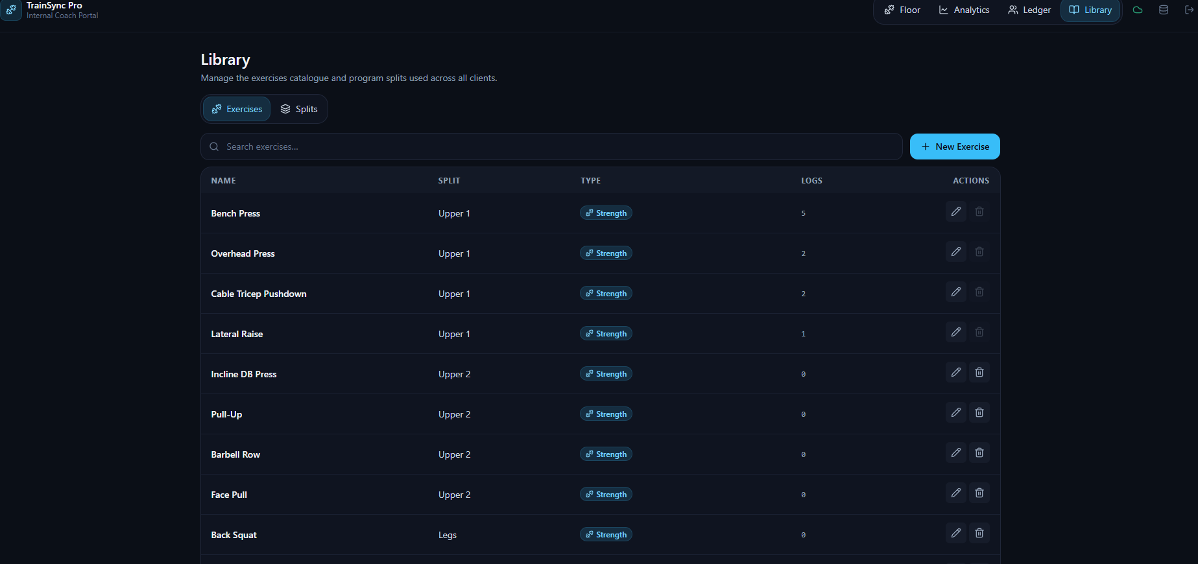
Task: Click the dimmed trash icon for Lateral Raise
Action: (979, 332)
